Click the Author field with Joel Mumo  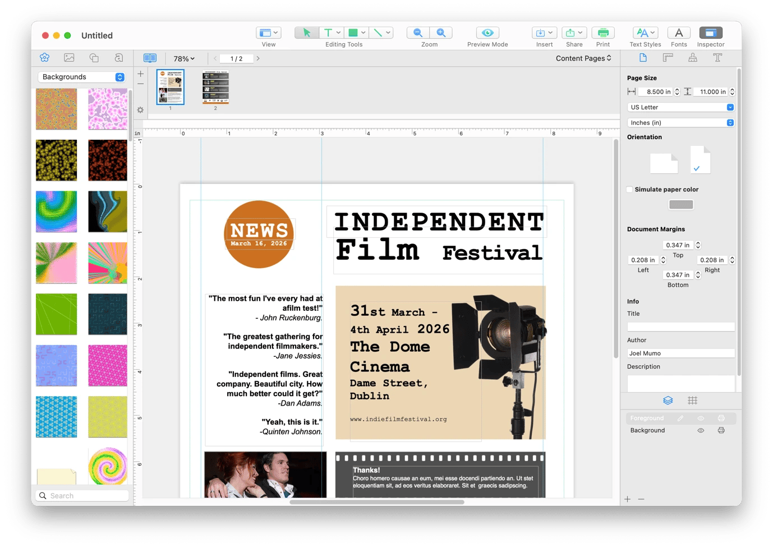pos(681,353)
